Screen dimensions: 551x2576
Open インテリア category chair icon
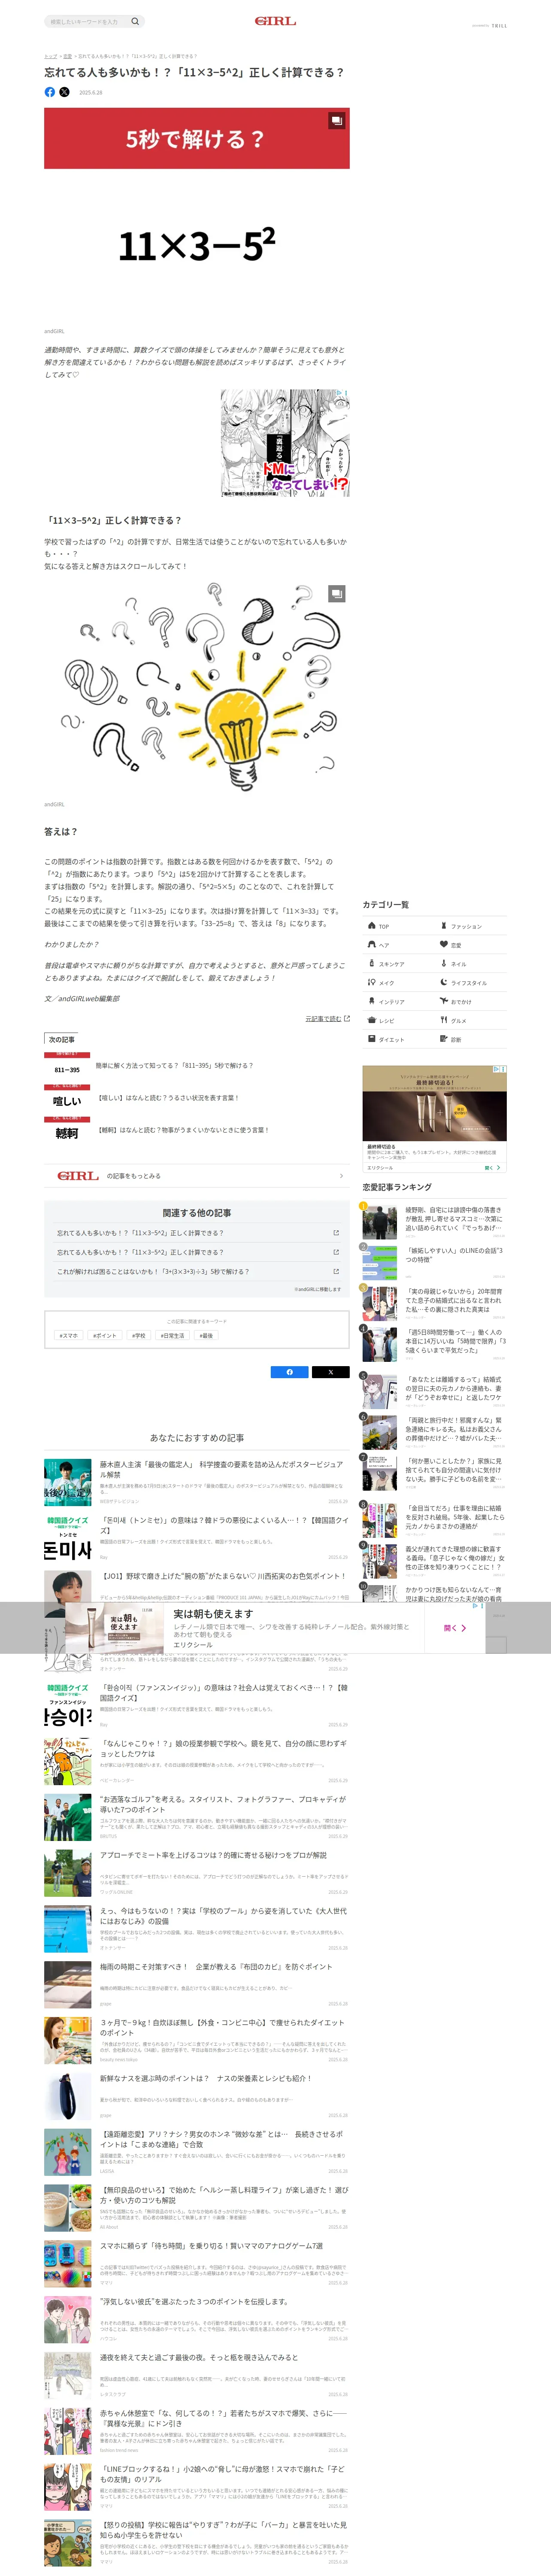point(371,1001)
